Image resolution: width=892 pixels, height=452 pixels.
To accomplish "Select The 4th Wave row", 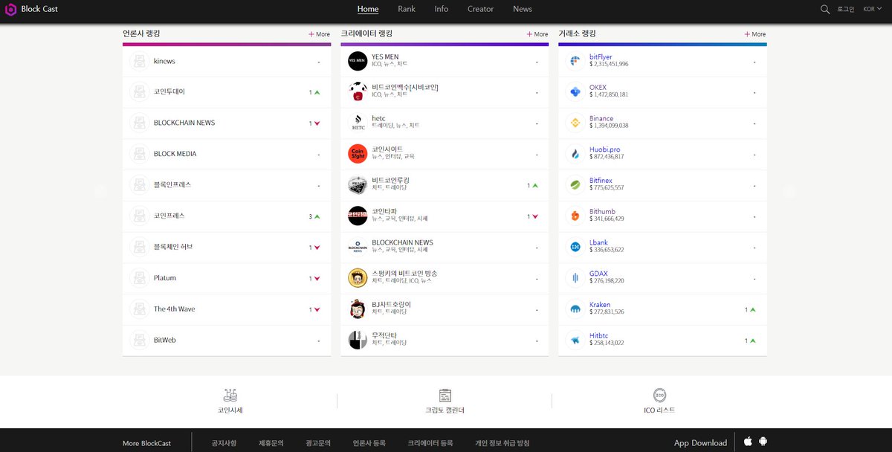I will pos(227,309).
